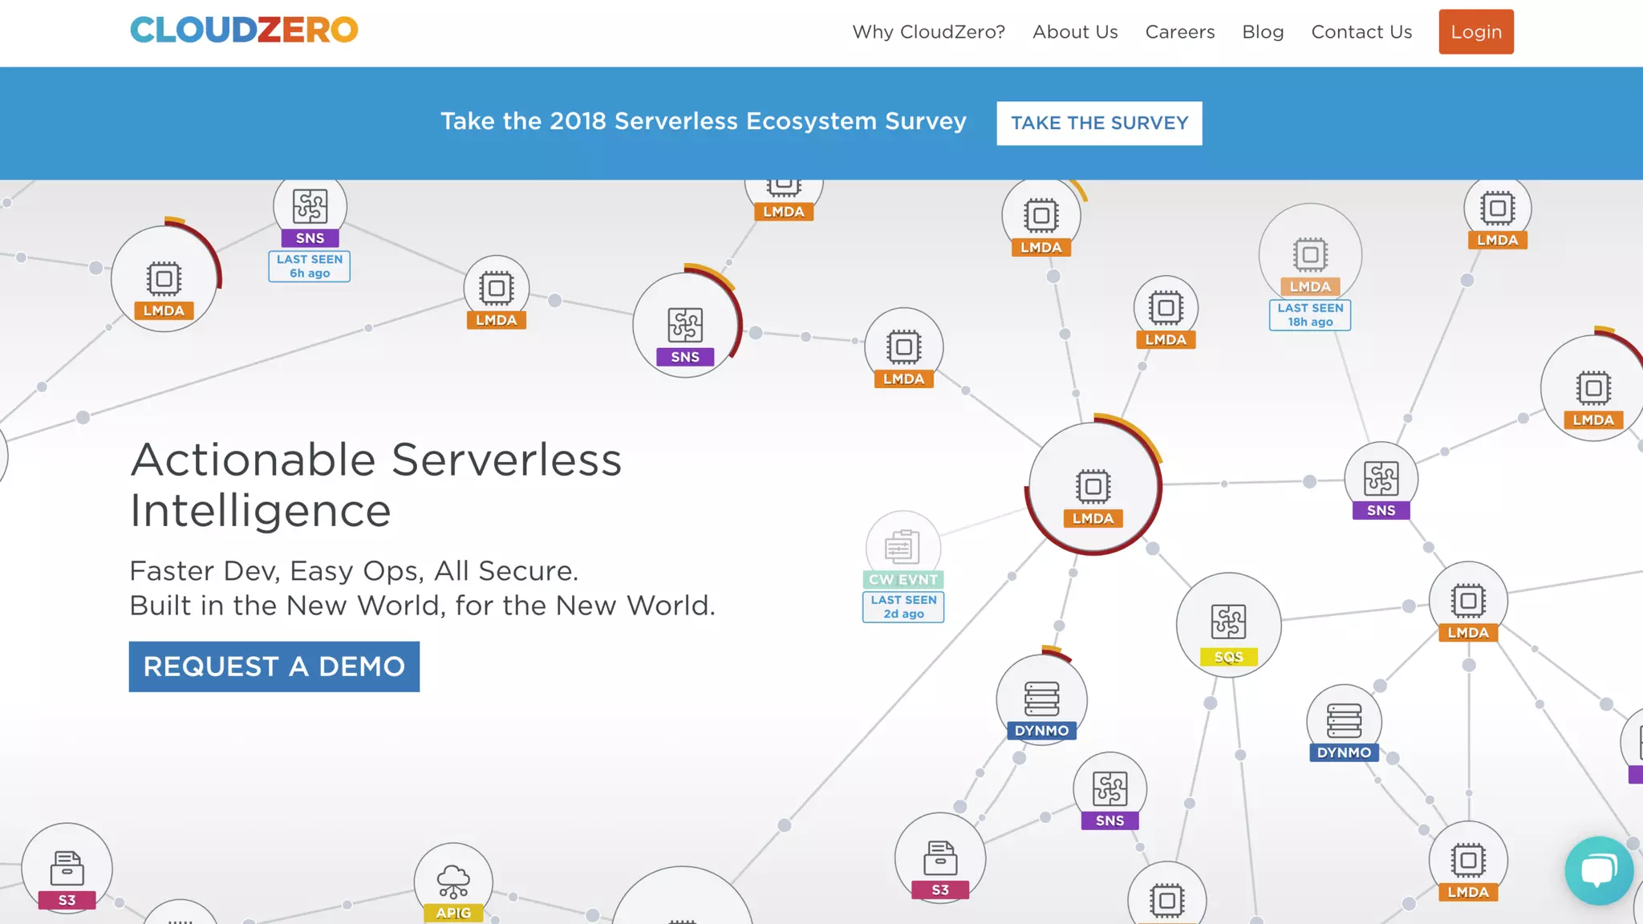This screenshot has height=924, width=1643.
Task: Click the Last Seen 2d ago label
Action: click(x=903, y=607)
